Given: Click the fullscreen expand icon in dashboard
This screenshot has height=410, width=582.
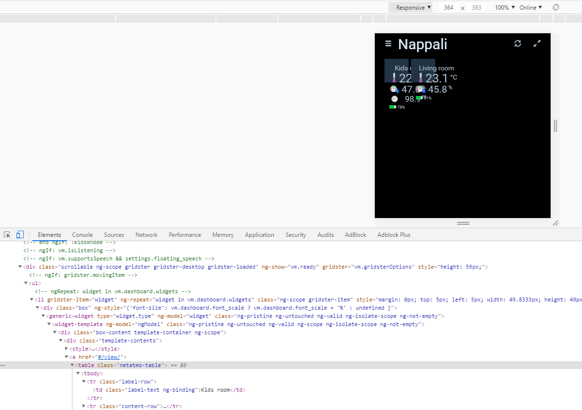Looking at the screenshot, I should (537, 44).
